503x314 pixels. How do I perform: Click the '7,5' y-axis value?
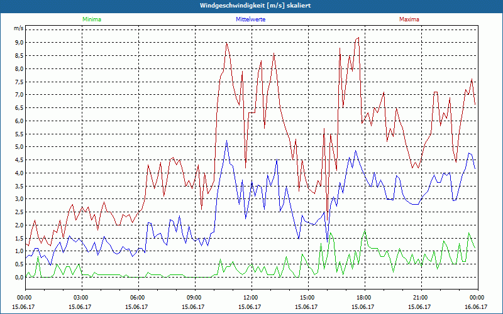tap(19, 82)
